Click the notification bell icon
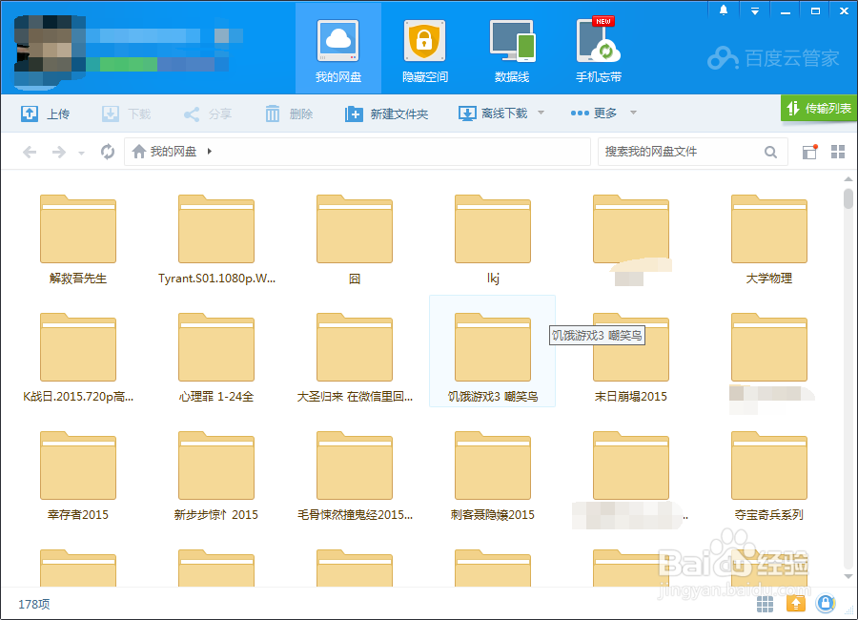 [722, 10]
